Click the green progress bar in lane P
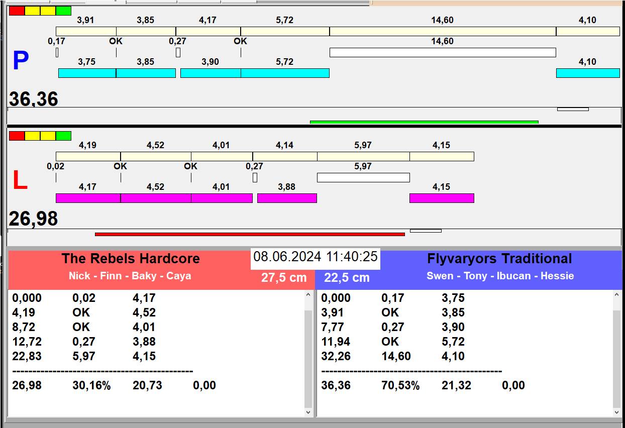The height and width of the screenshot is (428, 625). [x=424, y=122]
